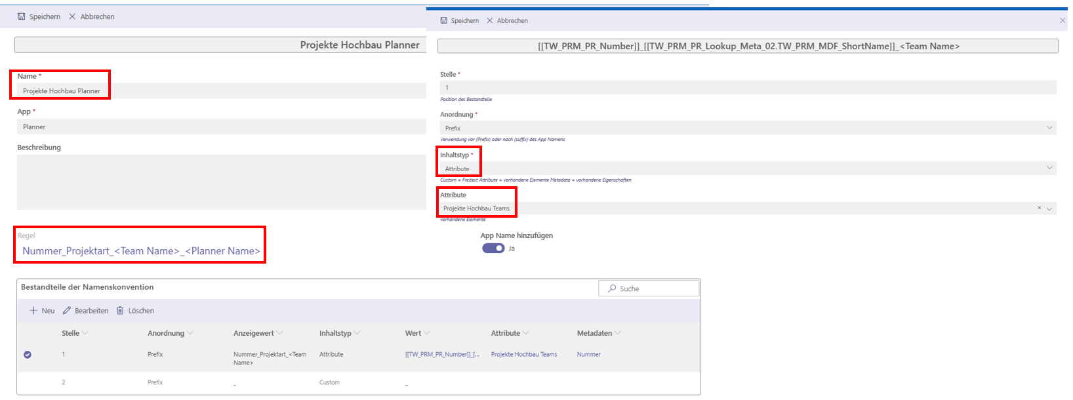Click into the Name field
Screen dimensions: 1073x400
[222, 90]
